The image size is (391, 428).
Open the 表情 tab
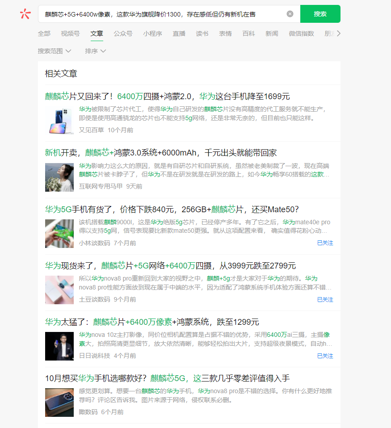click(x=225, y=34)
